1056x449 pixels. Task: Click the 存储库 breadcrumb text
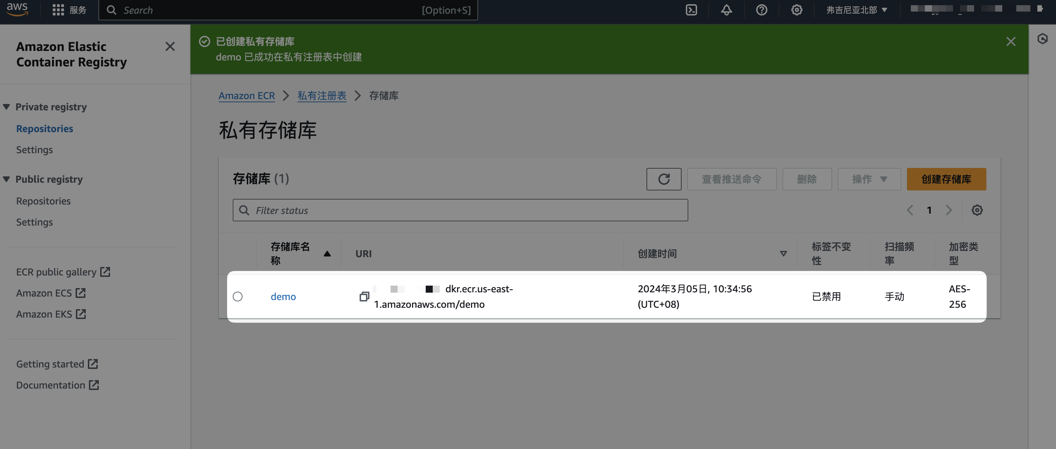pyautogui.click(x=383, y=96)
